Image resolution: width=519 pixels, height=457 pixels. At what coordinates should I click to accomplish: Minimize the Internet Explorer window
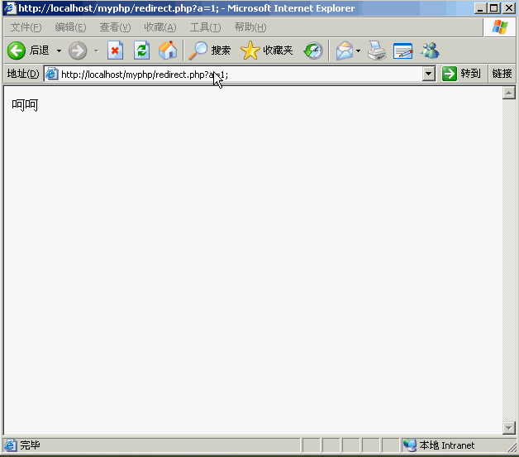[479, 8]
